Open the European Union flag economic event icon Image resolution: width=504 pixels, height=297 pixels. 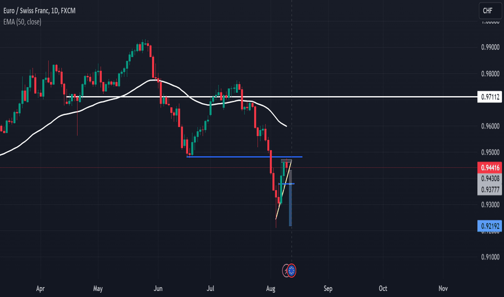coord(291,271)
